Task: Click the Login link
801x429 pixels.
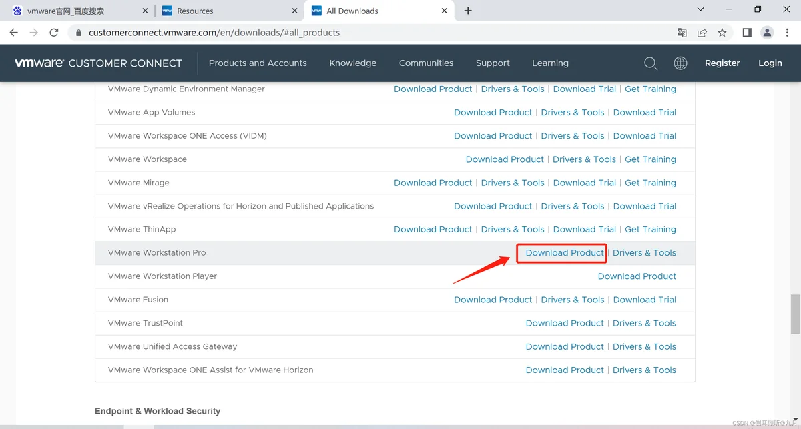Action: (770, 63)
